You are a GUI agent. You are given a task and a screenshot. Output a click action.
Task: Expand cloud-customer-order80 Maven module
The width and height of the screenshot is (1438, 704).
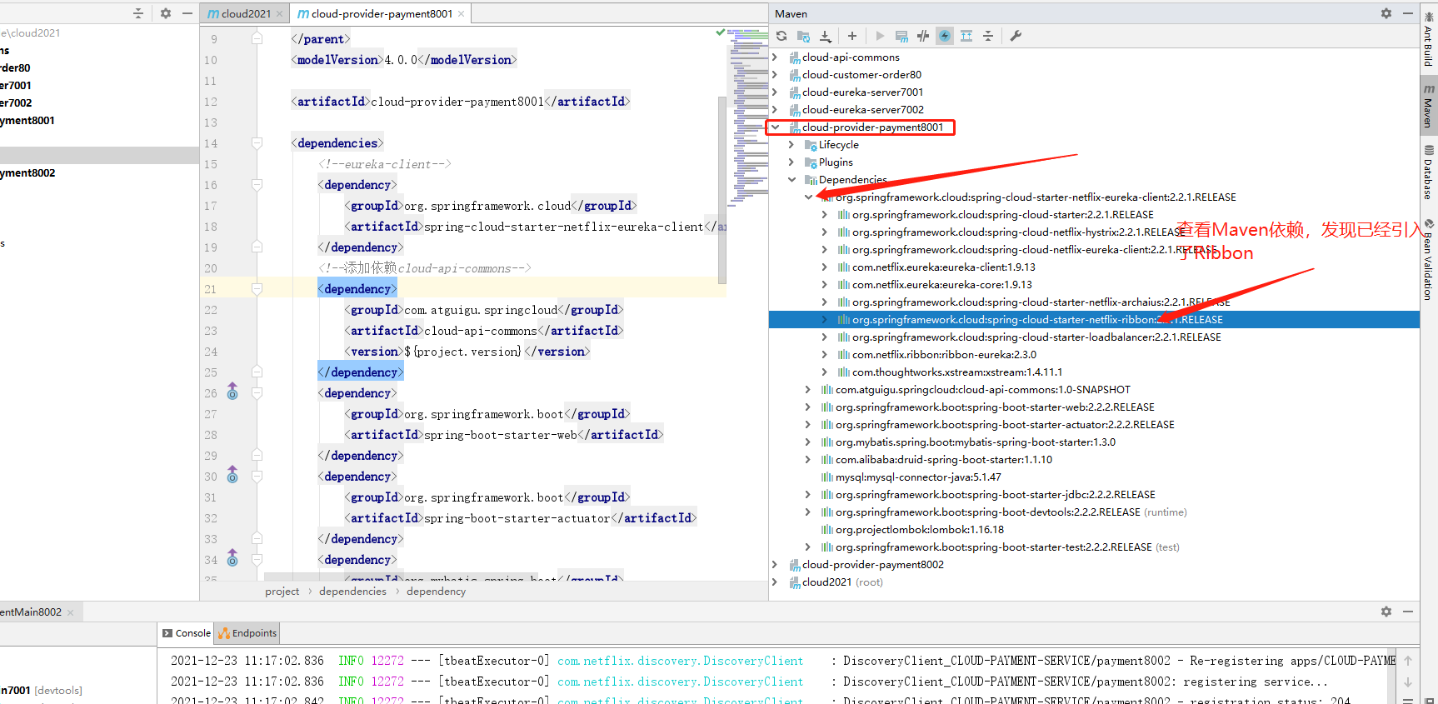tap(775, 75)
